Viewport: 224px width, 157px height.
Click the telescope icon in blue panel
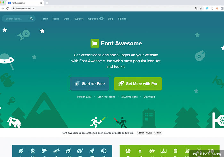56,151
